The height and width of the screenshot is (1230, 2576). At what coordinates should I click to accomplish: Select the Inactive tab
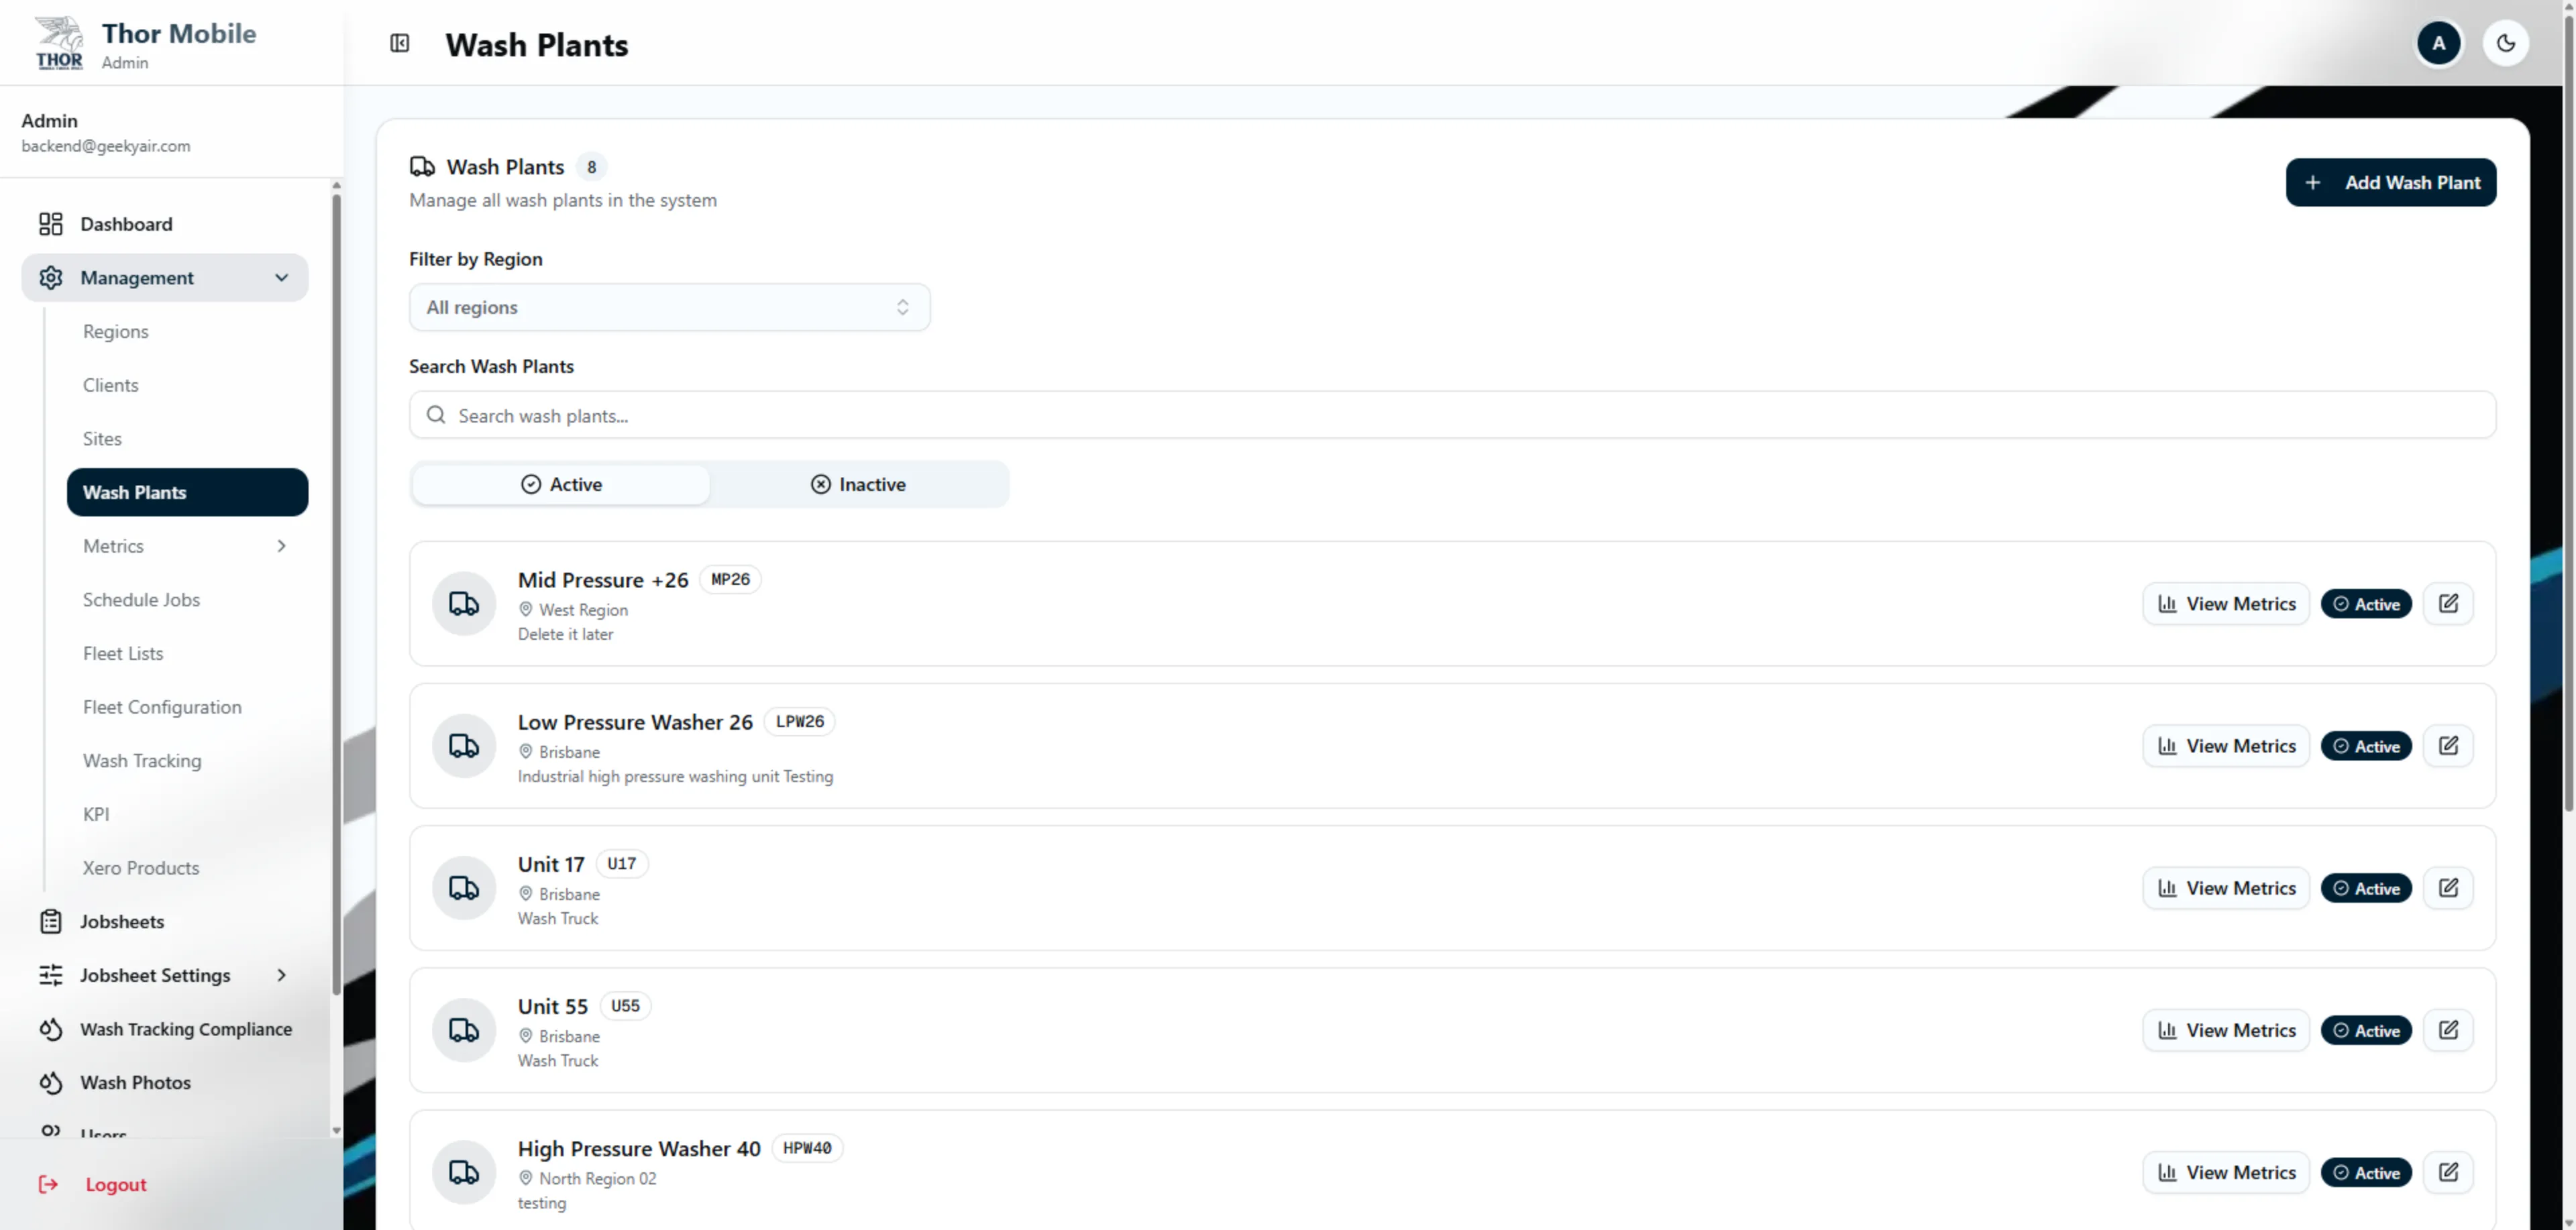tap(858, 484)
